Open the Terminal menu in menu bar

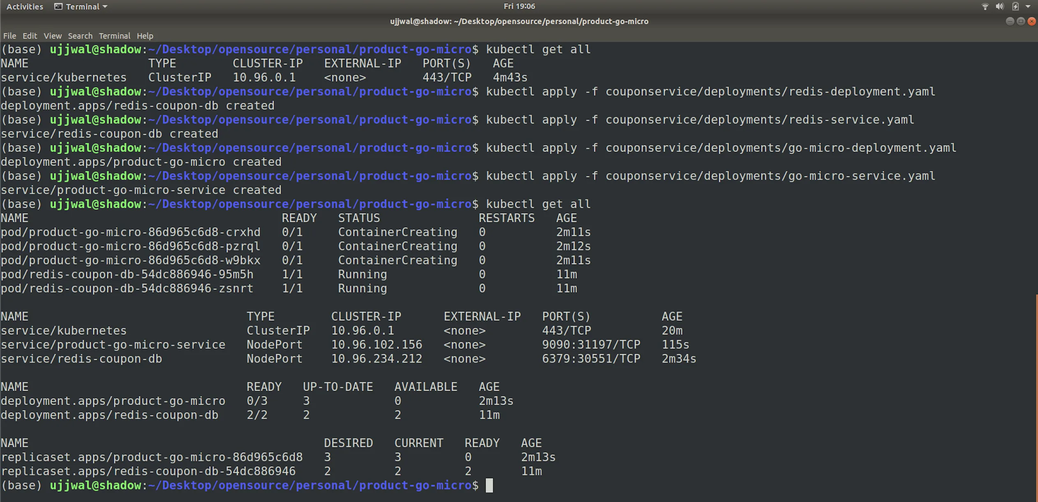click(114, 36)
